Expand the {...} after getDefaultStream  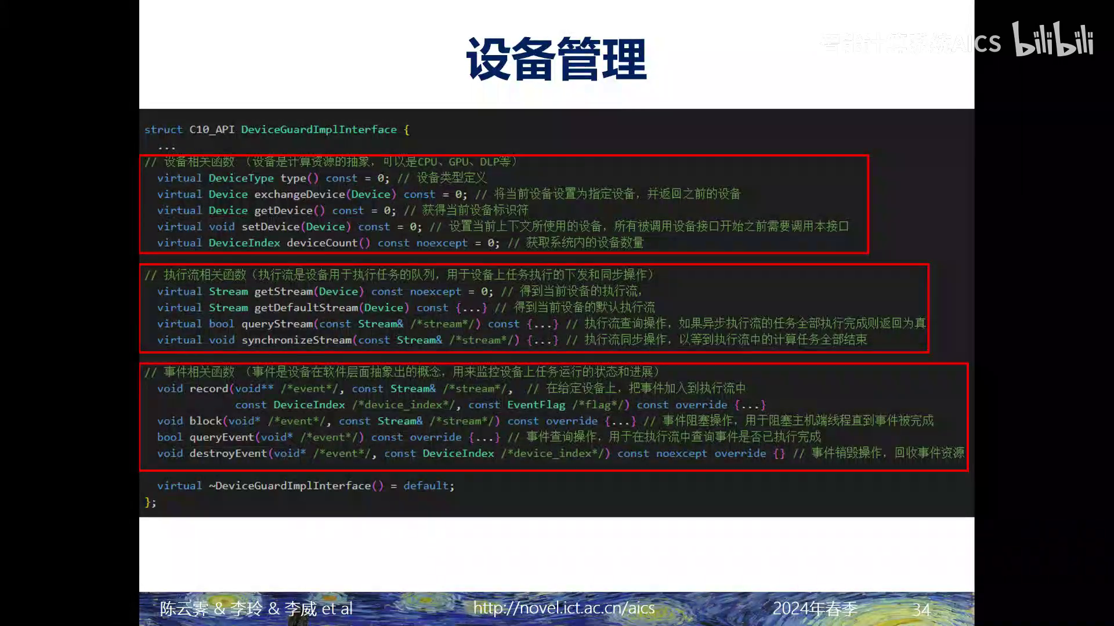pyautogui.click(x=471, y=308)
